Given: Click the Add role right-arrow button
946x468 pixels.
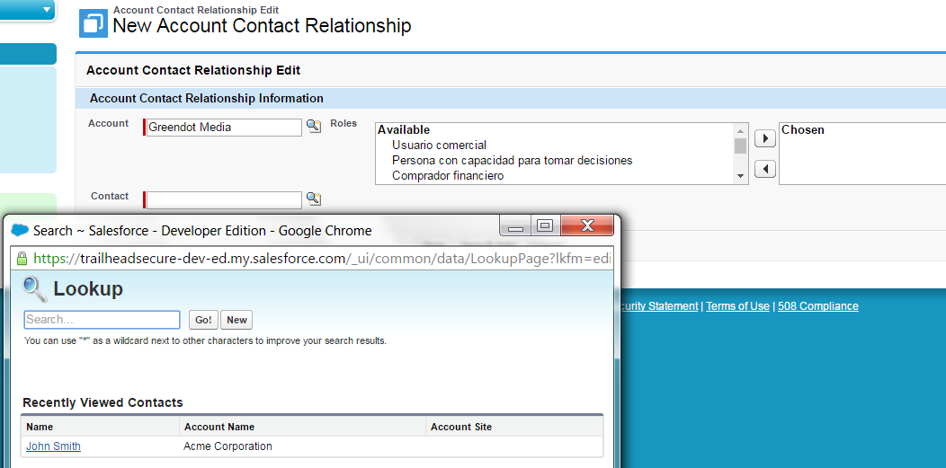Looking at the screenshot, I should 764,138.
